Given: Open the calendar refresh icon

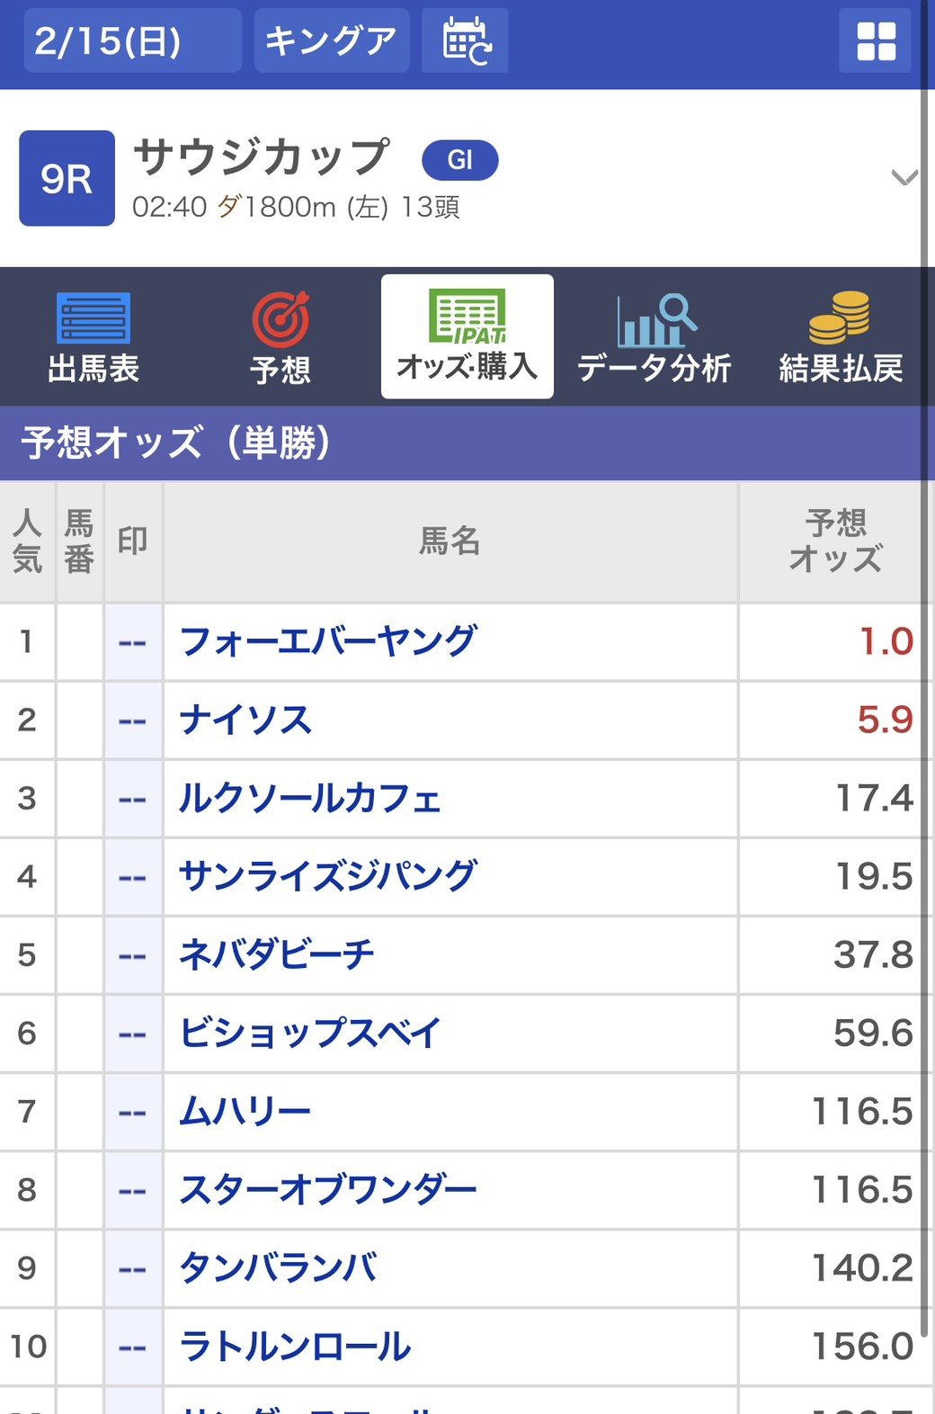Looking at the screenshot, I should click(466, 41).
